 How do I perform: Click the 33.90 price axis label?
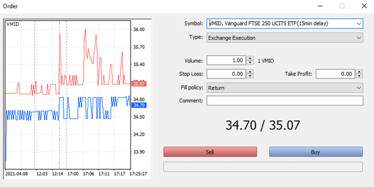139,152
